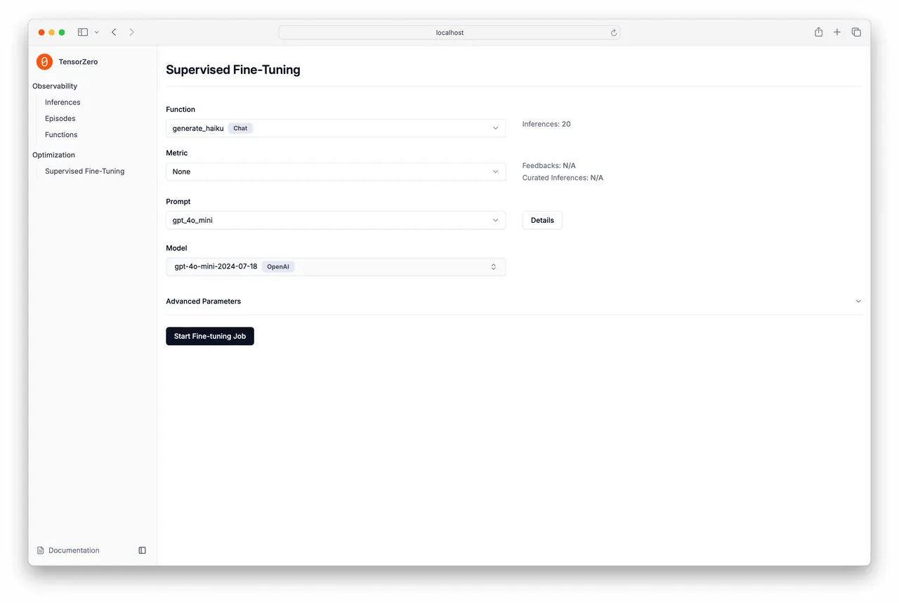Open the Metric dropdown set to None
Viewport: 899px width, 603px height.
(x=336, y=171)
